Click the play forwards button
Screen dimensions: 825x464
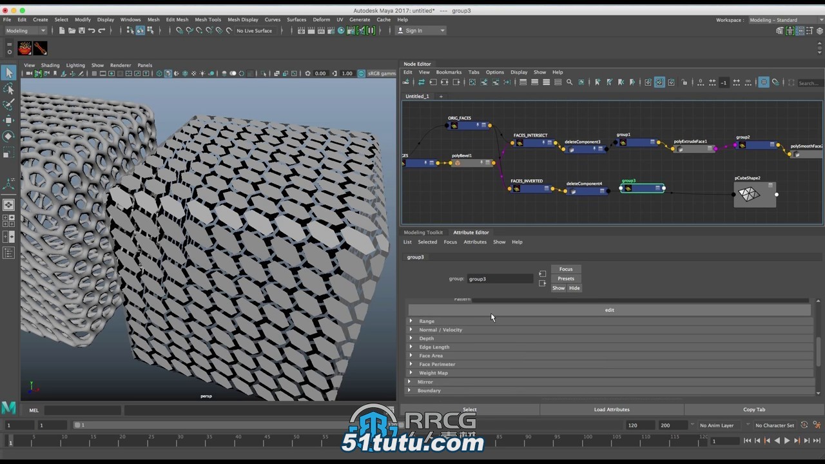pyautogui.click(x=787, y=441)
